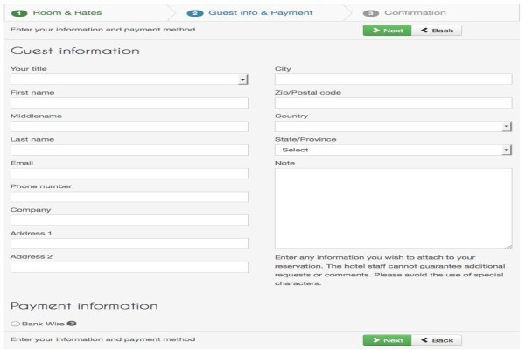Click the top green Next button
The height and width of the screenshot is (350, 525).
tap(387, 31)
